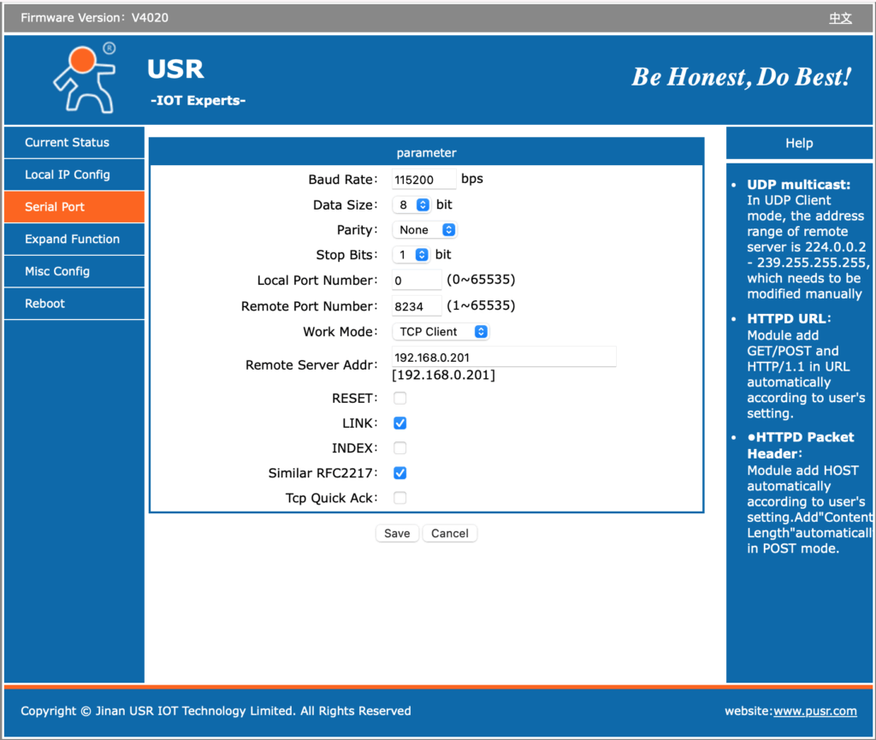Viewport: 876px width, 740px height.
Task: Click the Baud Rate input field
Action: click(x=423, y=180)
